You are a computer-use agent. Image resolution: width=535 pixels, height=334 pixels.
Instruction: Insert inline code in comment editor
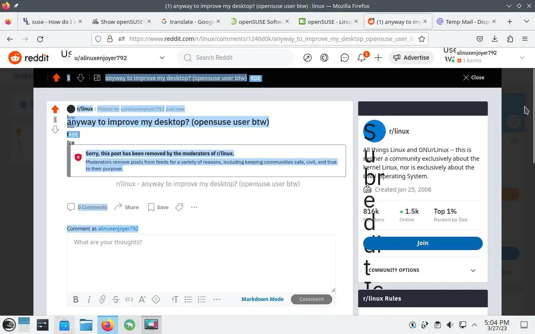click(129, 299)
